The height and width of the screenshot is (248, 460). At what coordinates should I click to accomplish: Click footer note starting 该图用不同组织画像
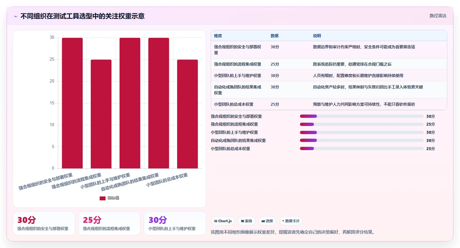pos(293,232)
